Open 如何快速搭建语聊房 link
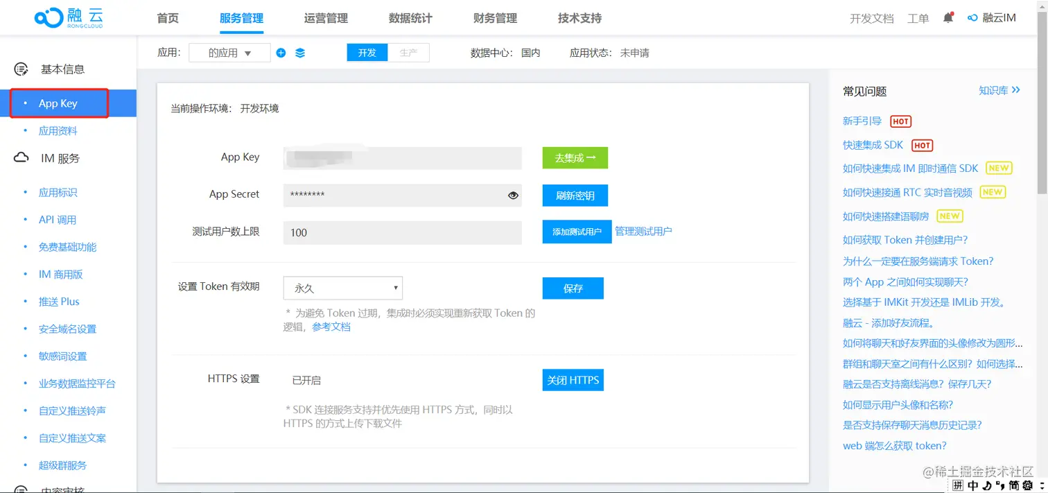Screen dimensions: 1048x493 [886, 216]
